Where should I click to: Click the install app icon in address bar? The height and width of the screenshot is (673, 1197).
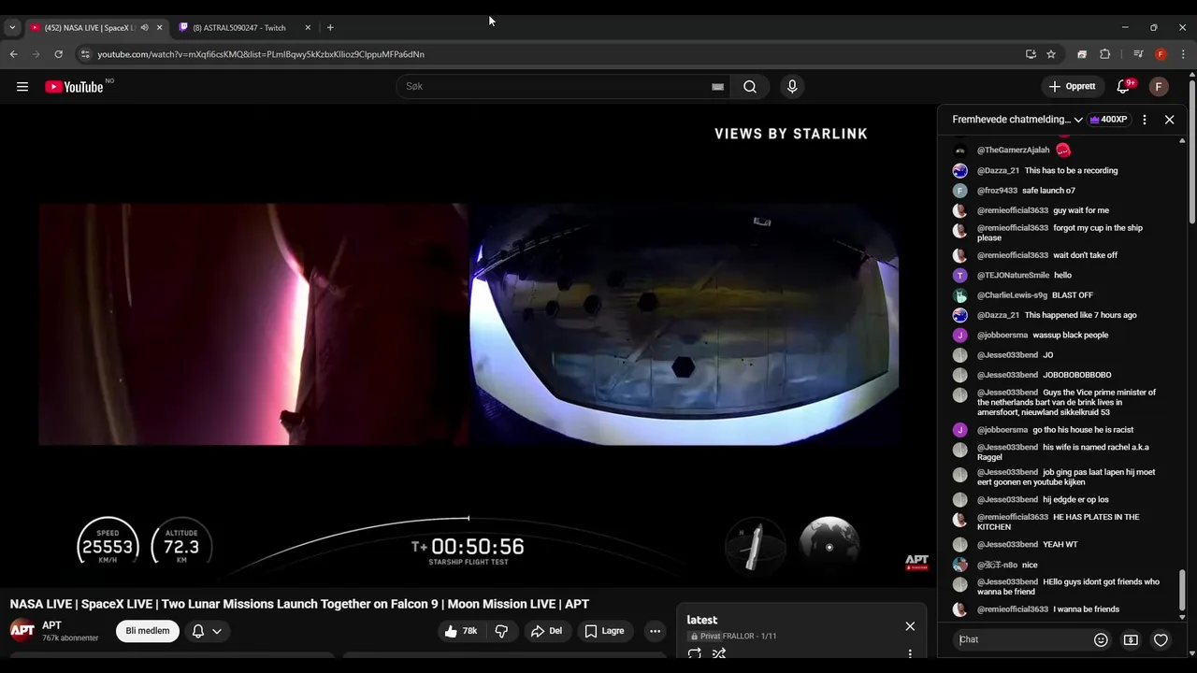click(x=1031, y=54)
